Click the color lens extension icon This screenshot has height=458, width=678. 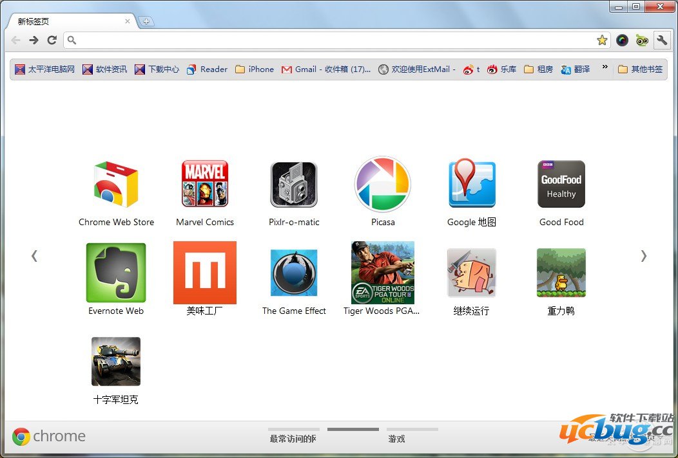[622, 41]
